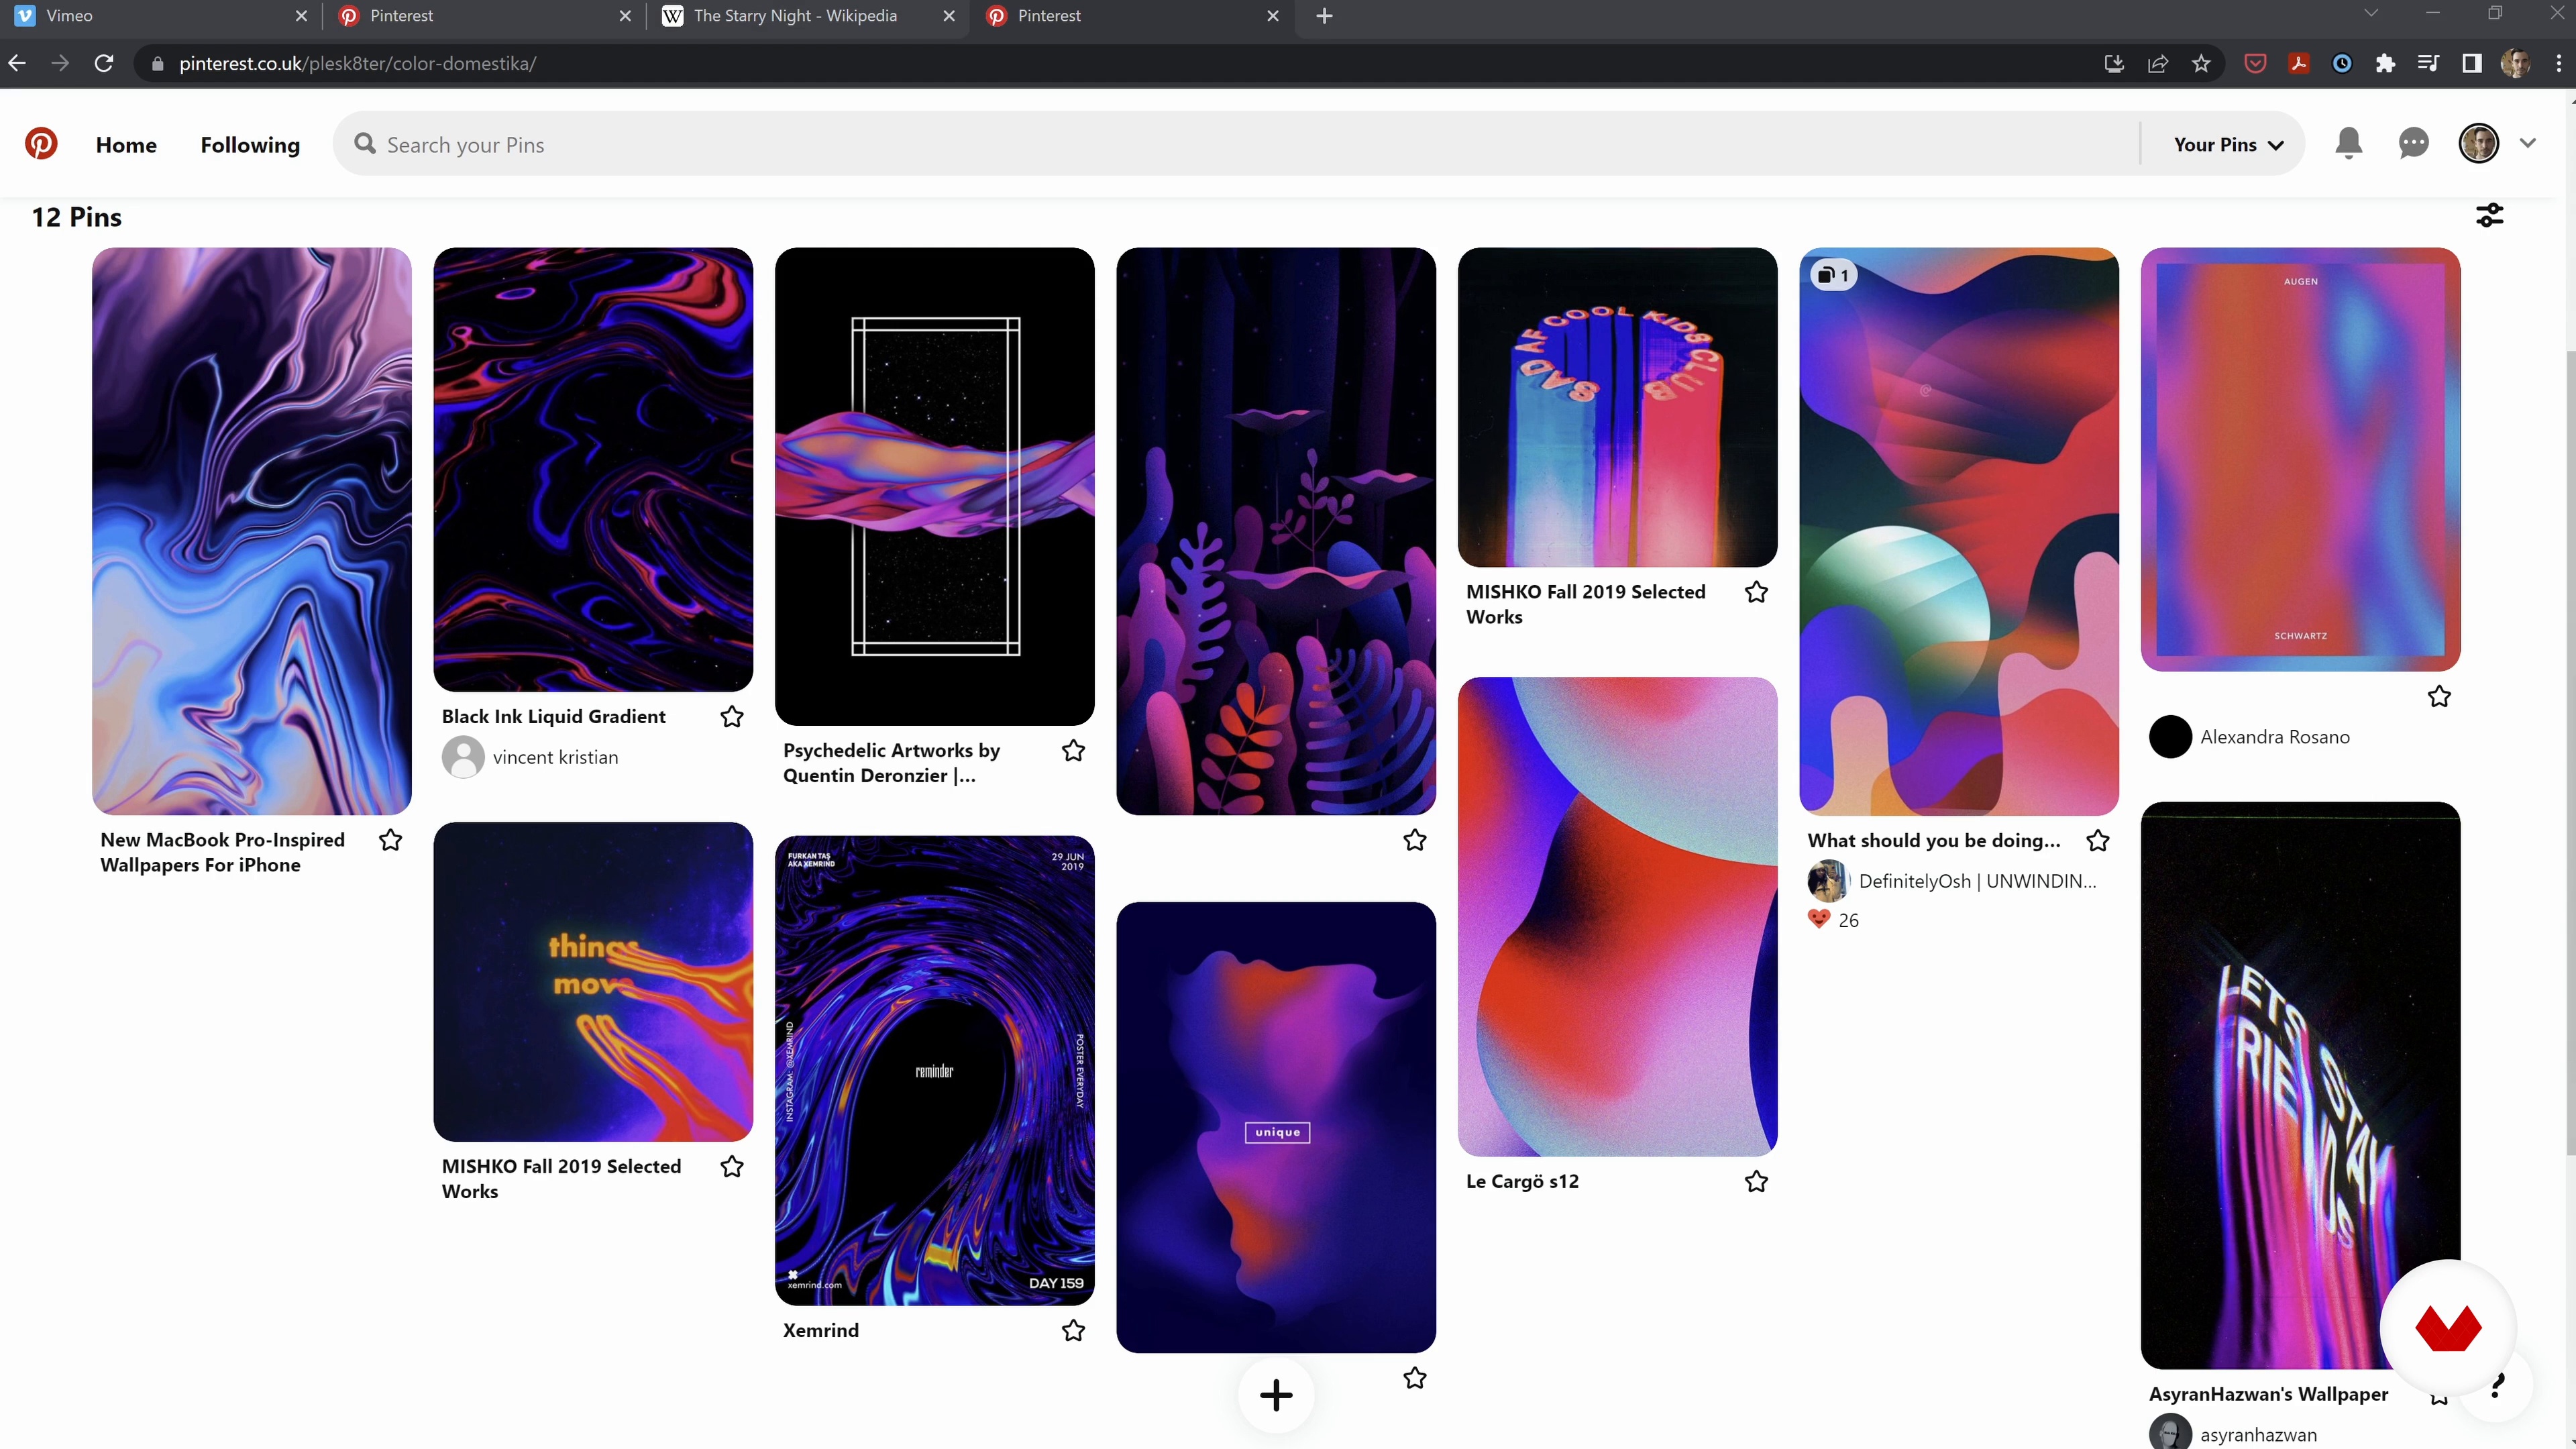Viewport: 2576px width, 1449px height.
Task: Click the install app icon in address bar
Action: point(2113,63)
